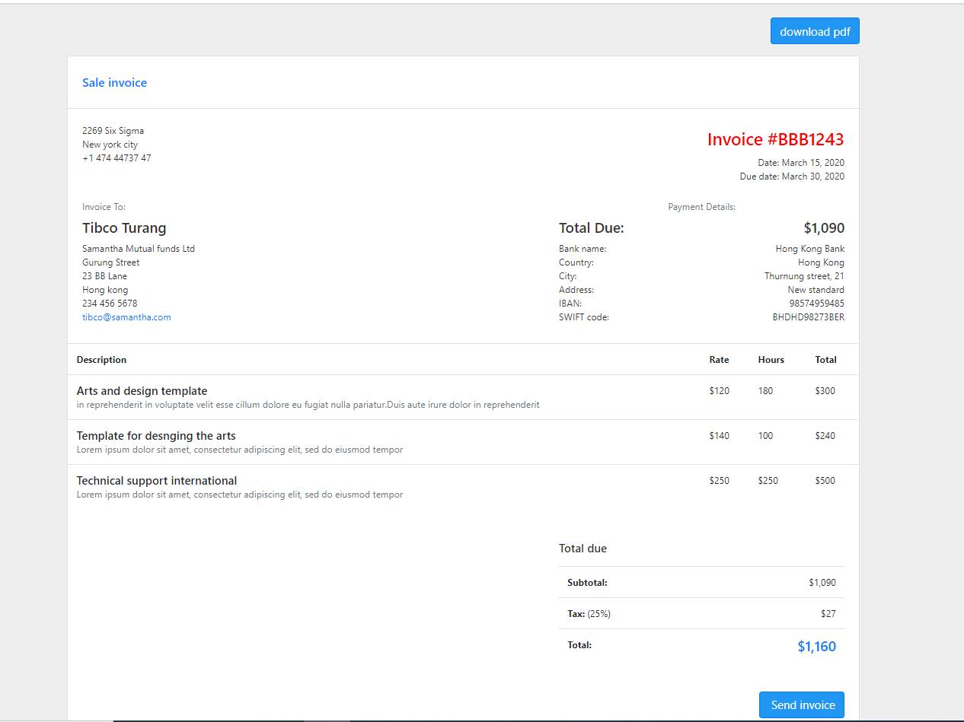Click the Subtotal $1,090 value
This screenshot has width=964, height=722.
coord(822,583)
